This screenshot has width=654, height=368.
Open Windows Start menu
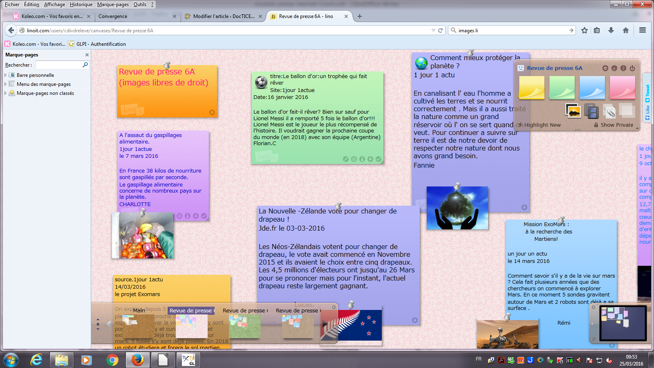[11, 360]
